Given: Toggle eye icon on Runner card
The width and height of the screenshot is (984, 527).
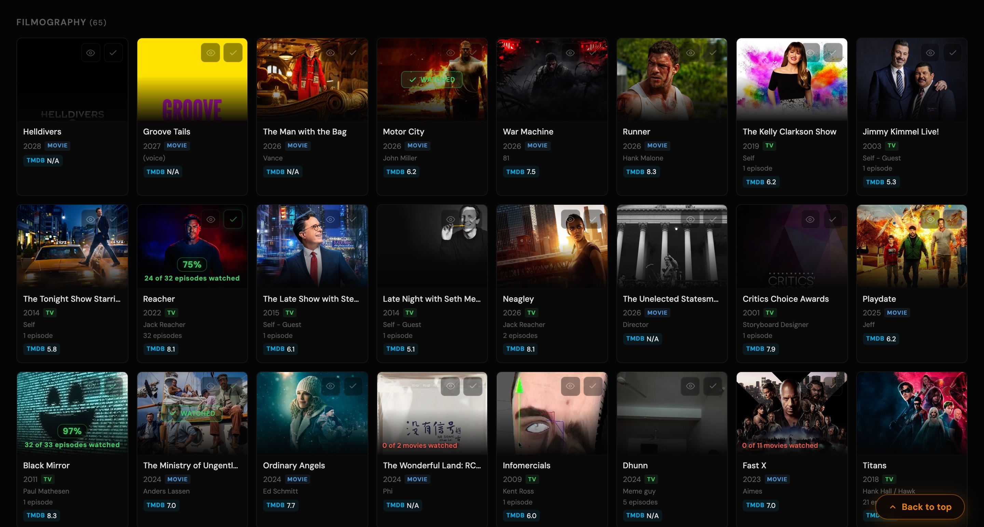Looking at the screenshot, I should [x=690, y=53].
